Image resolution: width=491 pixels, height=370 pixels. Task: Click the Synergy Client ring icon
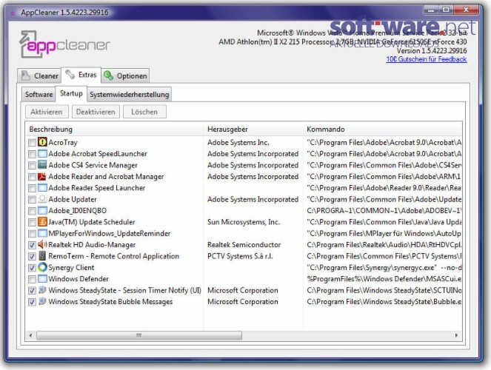(x=42, y=267)
